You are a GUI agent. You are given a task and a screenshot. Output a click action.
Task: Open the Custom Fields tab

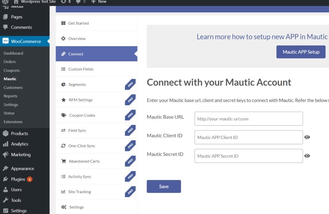(96, 69)
